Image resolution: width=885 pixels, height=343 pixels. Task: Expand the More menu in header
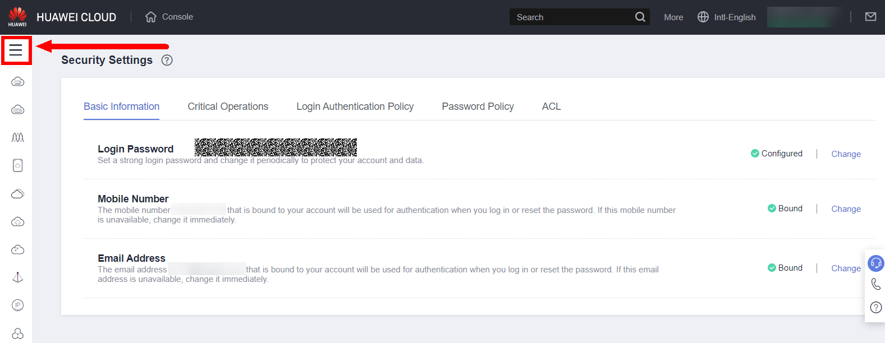pos(673,17)
